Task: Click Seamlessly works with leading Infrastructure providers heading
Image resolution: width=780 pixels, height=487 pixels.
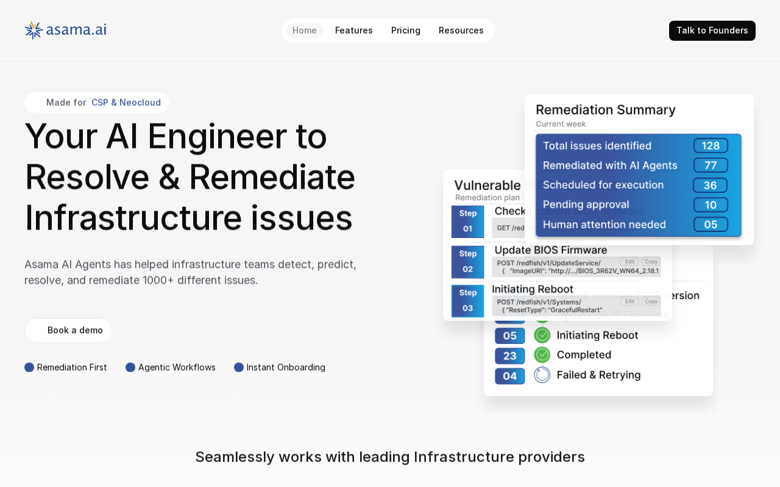Action: pos(390,457)
